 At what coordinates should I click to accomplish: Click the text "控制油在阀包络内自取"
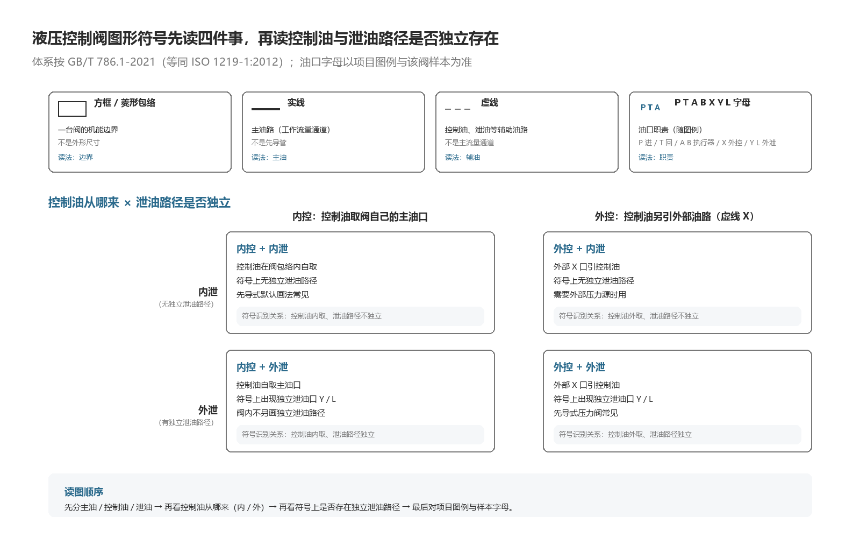pyautogui.click(x=277, y=267)
